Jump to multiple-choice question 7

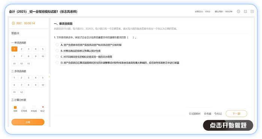(x=21, y=85)
